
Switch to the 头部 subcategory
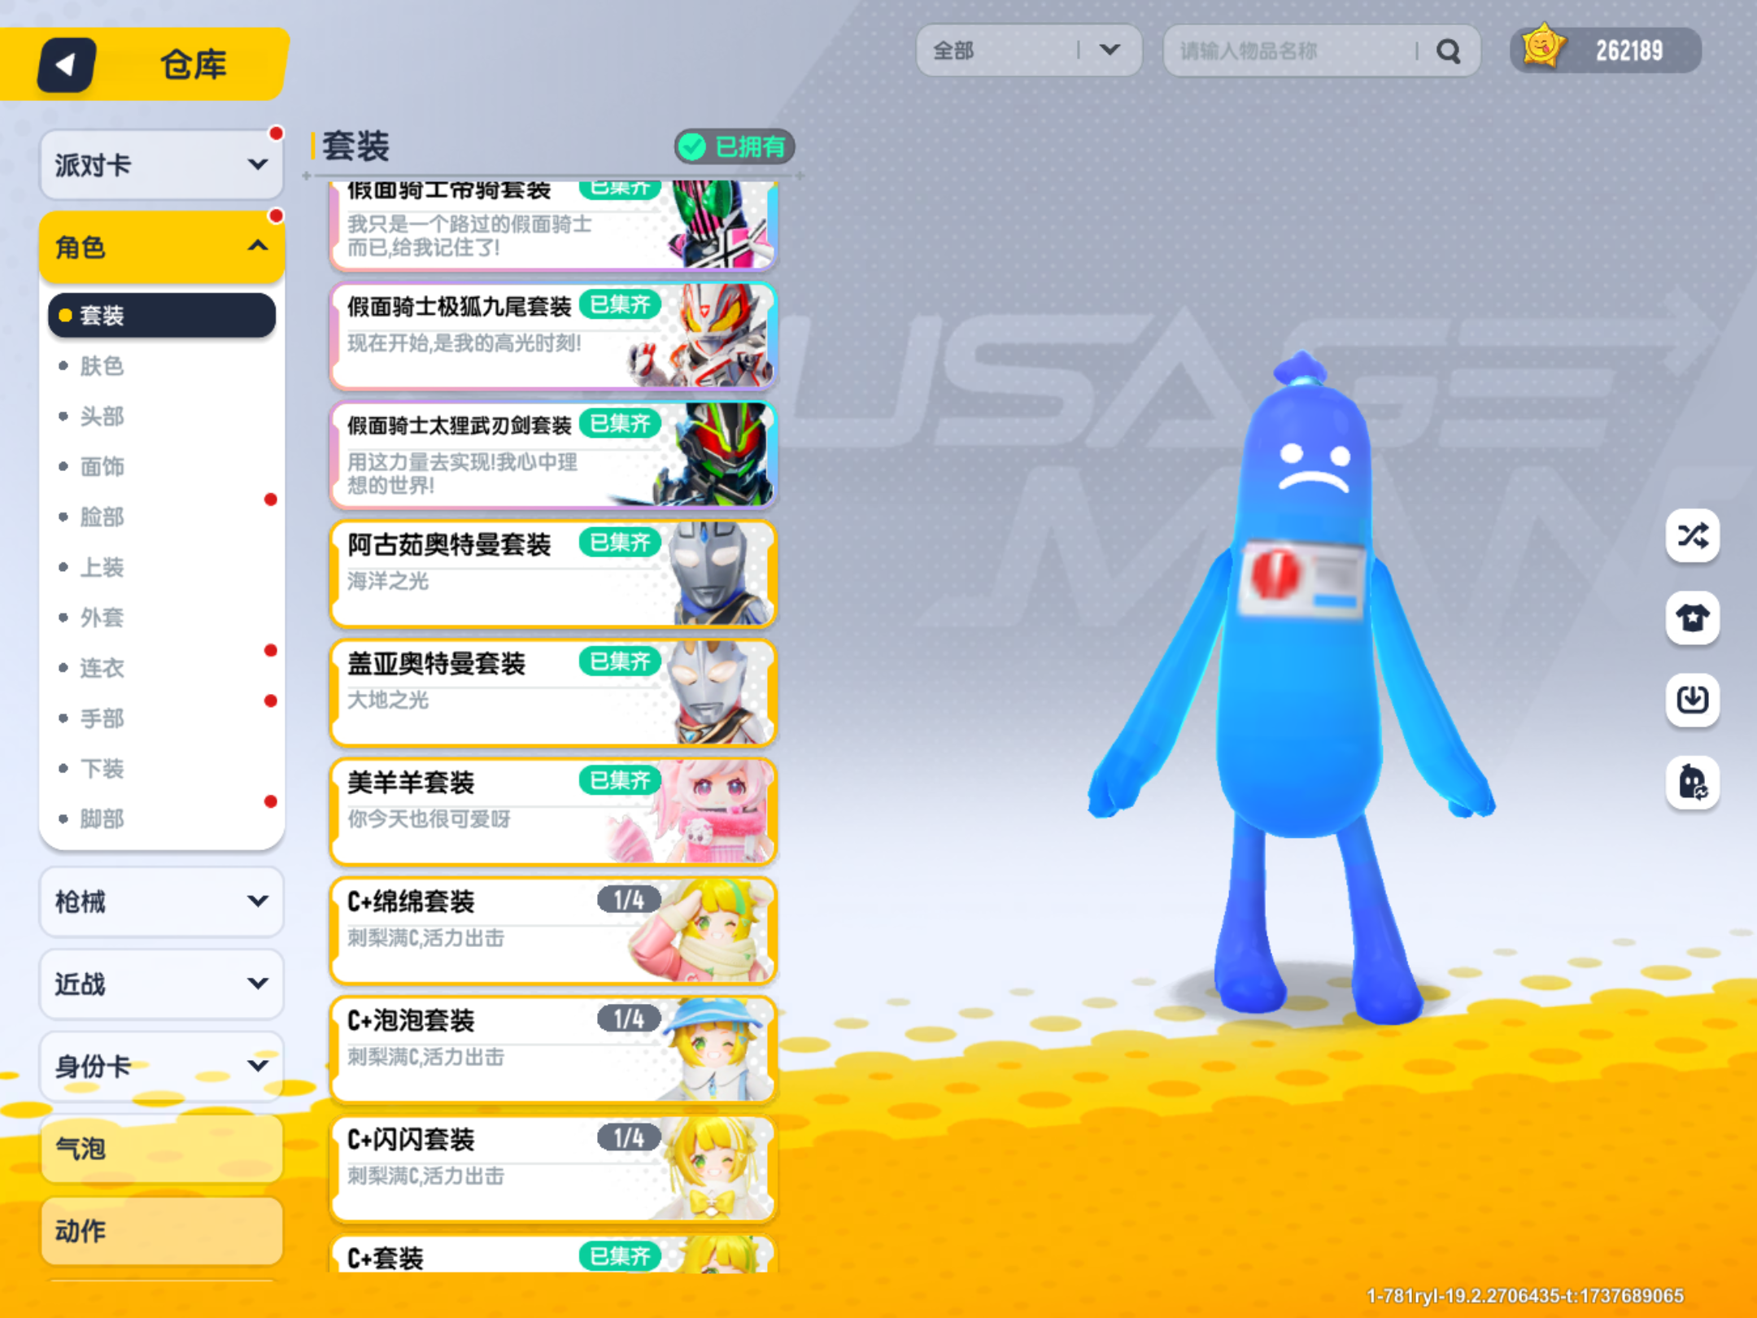102,417
